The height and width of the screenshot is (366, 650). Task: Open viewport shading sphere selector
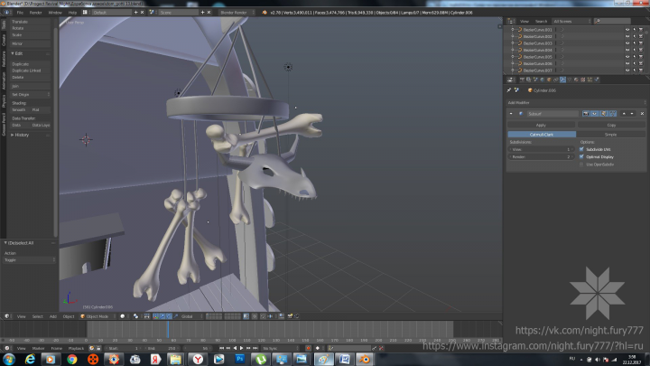pos(123,316)
